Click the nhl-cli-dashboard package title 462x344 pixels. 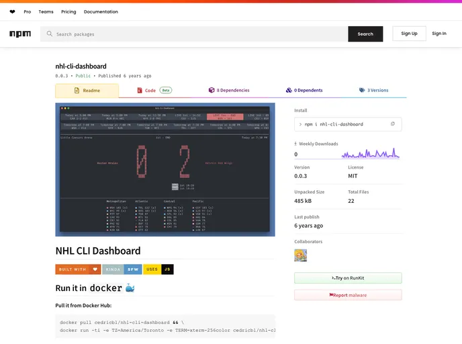pos(81,67)
